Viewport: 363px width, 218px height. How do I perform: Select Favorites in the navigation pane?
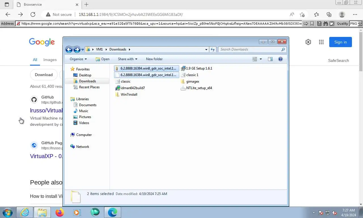click(83, 69)
